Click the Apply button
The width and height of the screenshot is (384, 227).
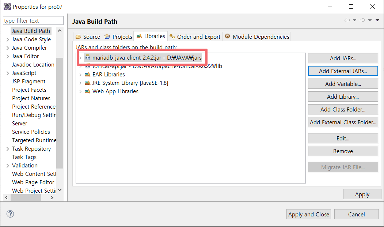[x=362, y=194]
